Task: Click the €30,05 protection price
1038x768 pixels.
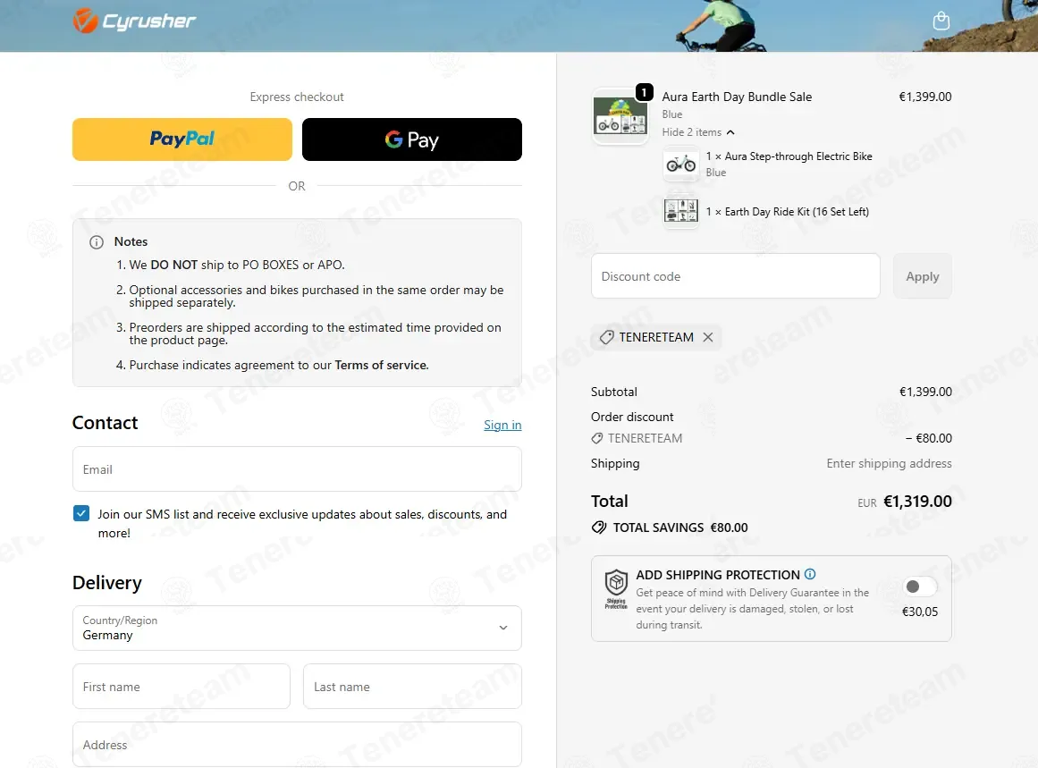Action: (920, 612)
